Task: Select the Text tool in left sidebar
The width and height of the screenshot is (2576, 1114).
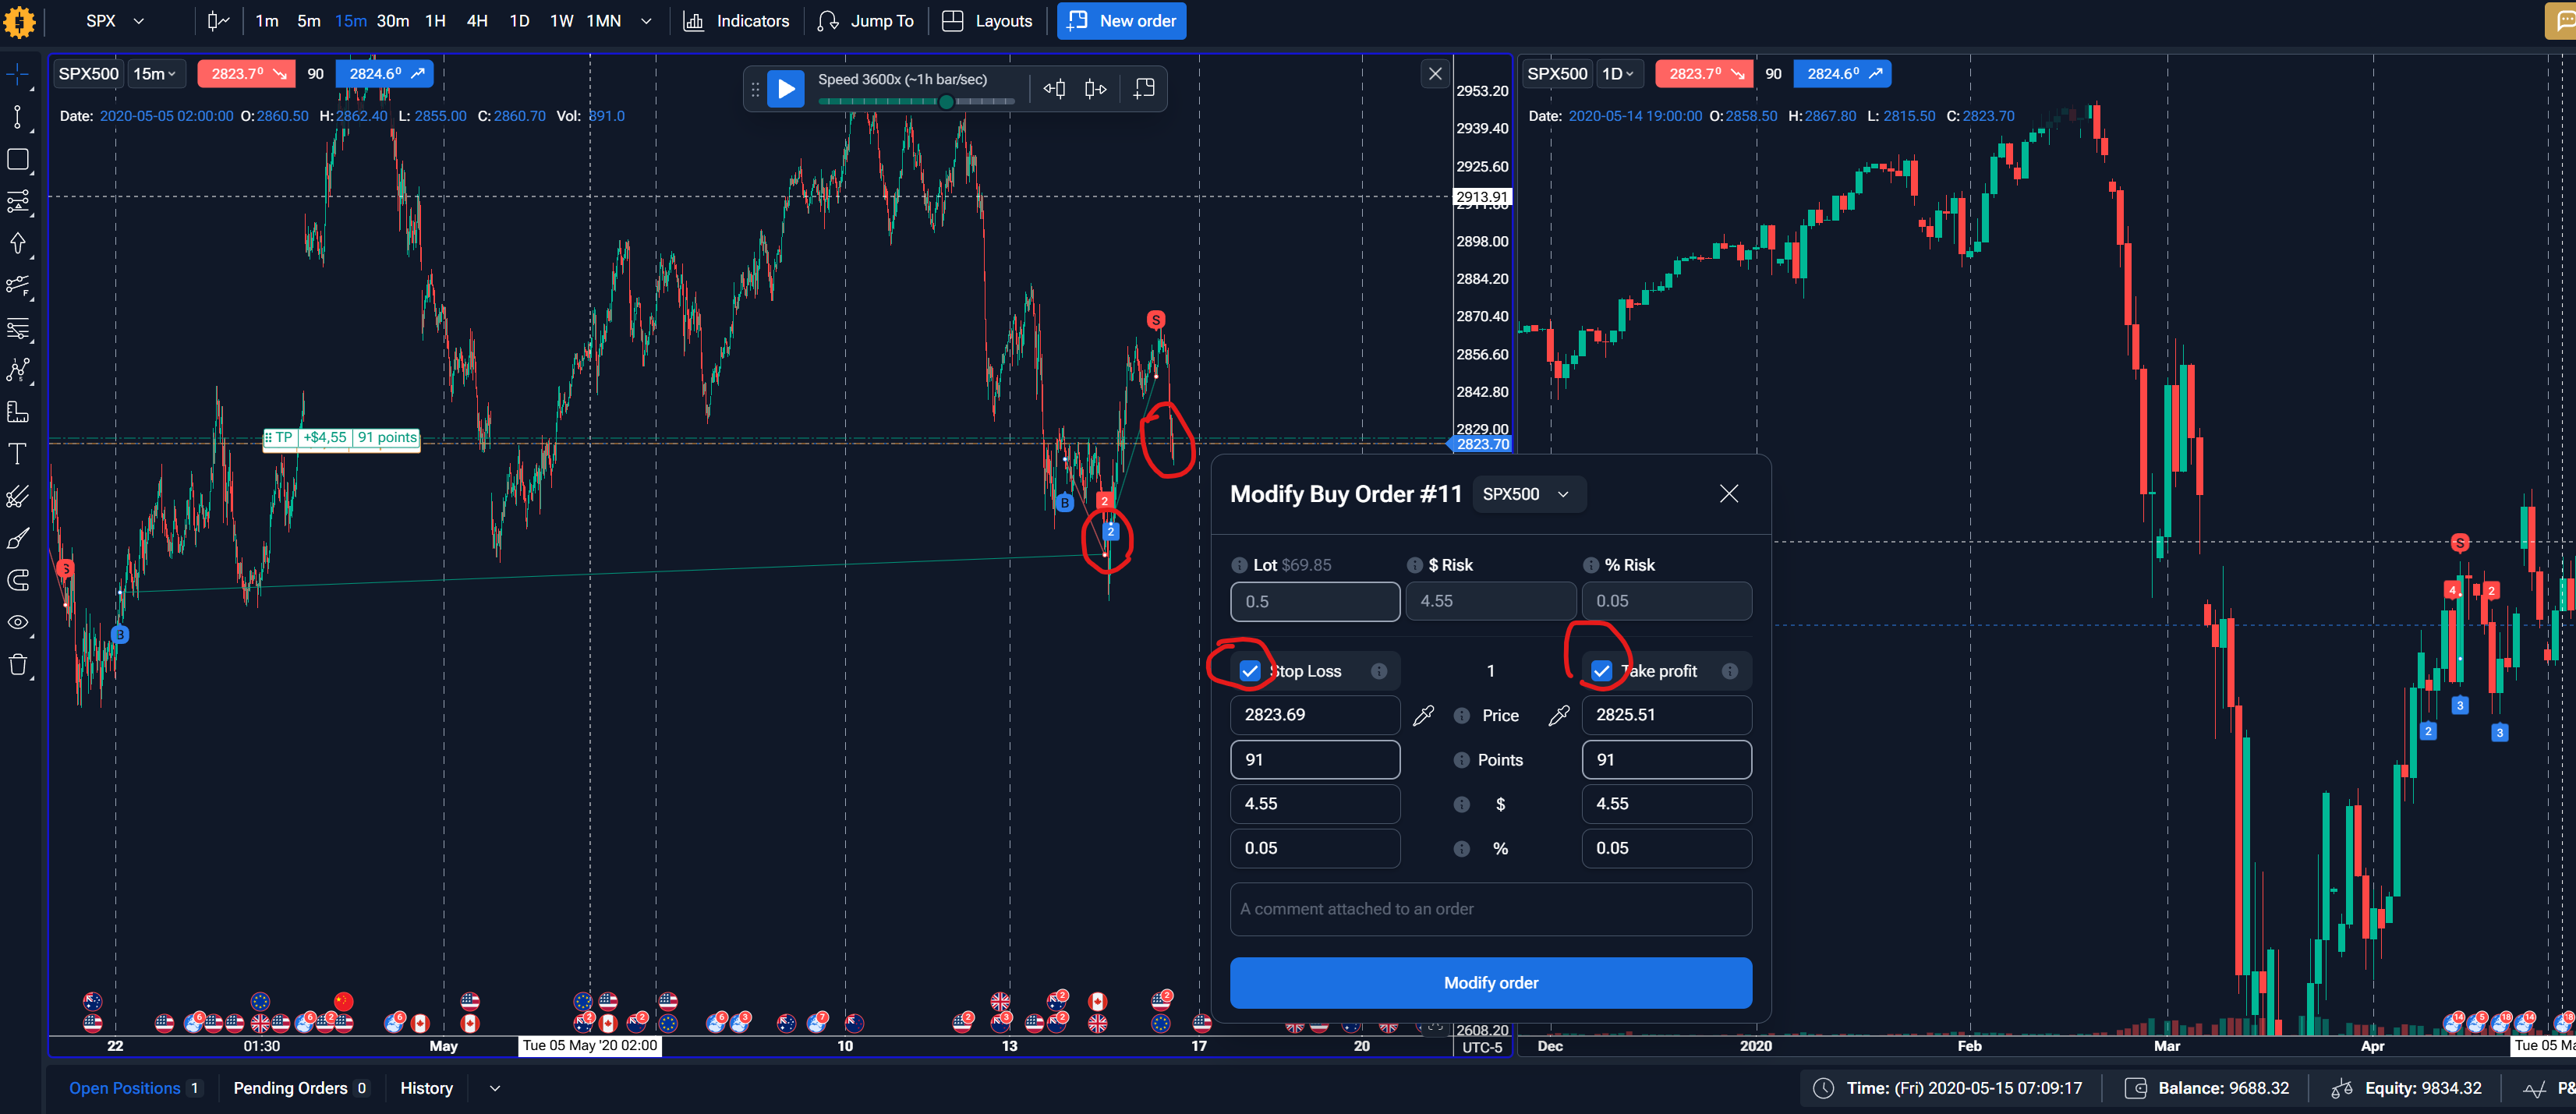Action: pyautogui.click(x=17, y=454)
